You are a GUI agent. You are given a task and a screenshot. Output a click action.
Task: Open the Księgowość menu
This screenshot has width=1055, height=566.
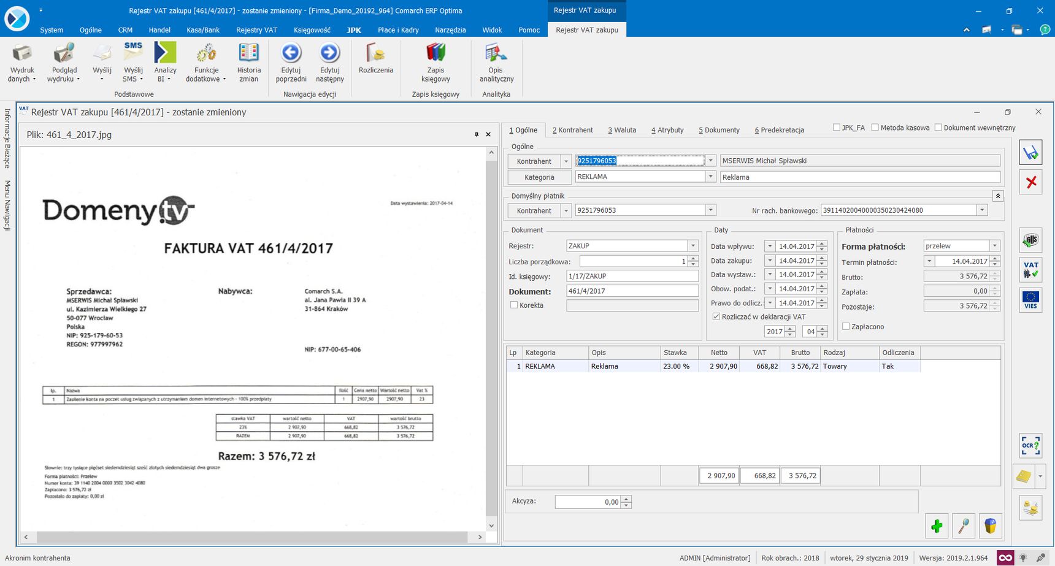[x=312, y=29]
